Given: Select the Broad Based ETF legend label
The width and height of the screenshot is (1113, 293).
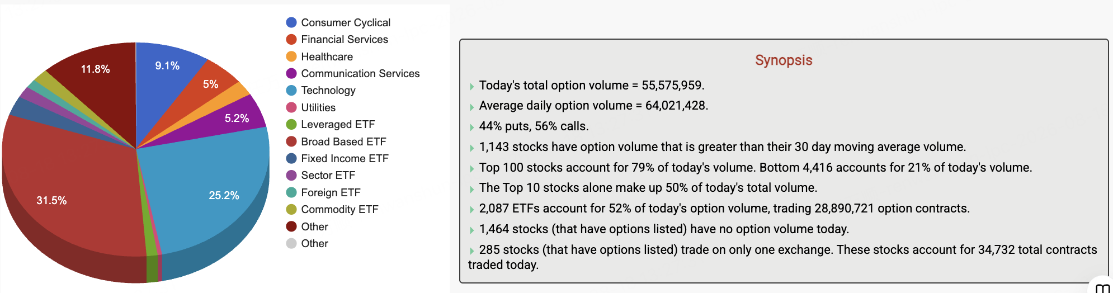Looking at the screenshot, I should coord(343,141).
